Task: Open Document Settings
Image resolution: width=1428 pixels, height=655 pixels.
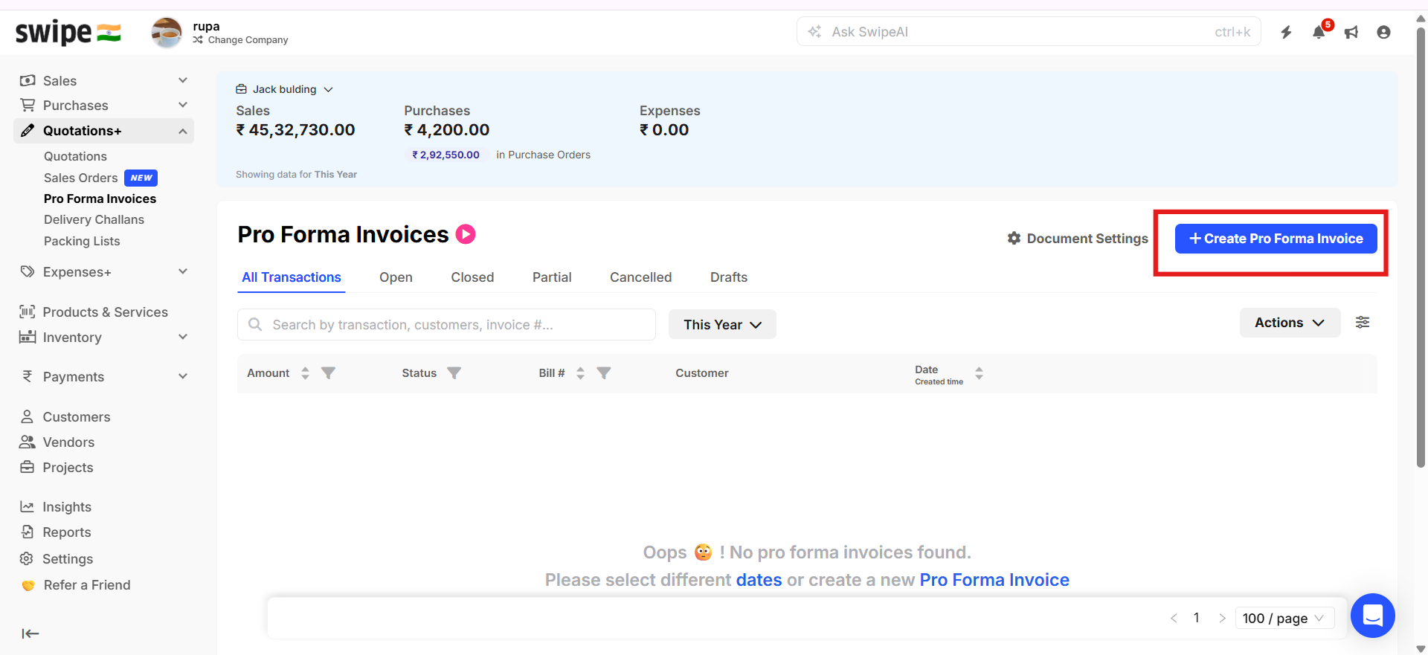Action: click(1078, 239)
